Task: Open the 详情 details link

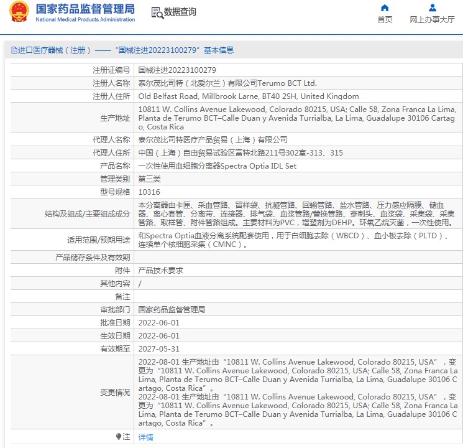Action: (145, 437)
